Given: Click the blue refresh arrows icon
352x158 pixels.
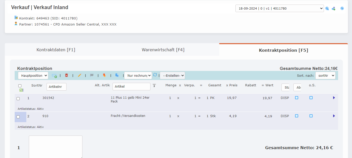Looking at the screenshot, I should click(155, 75).
